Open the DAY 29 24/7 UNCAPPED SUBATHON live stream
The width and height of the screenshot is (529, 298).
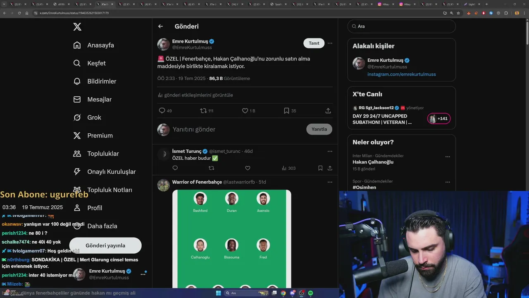382,119
